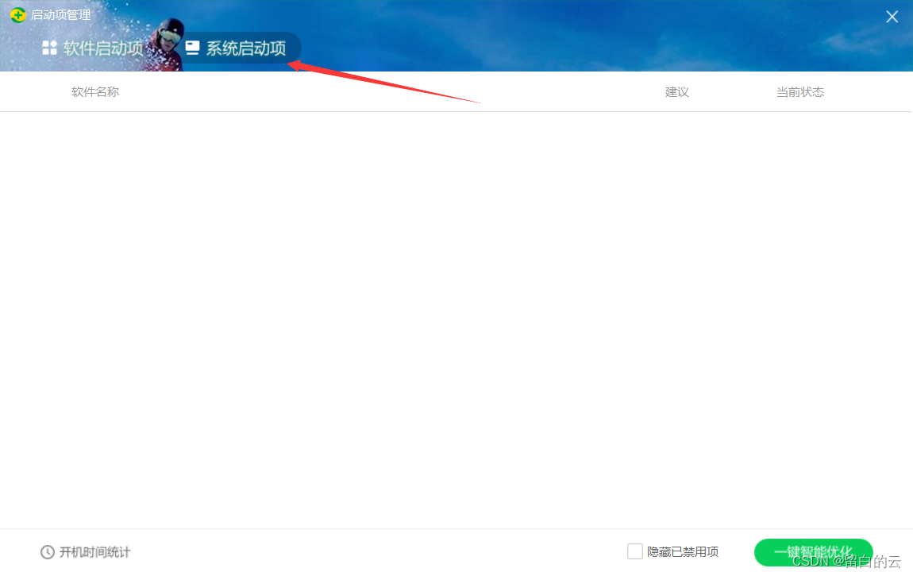Switch to the 软件启动项 tab
The image size is (913, 576).
[x=93, y=48]
